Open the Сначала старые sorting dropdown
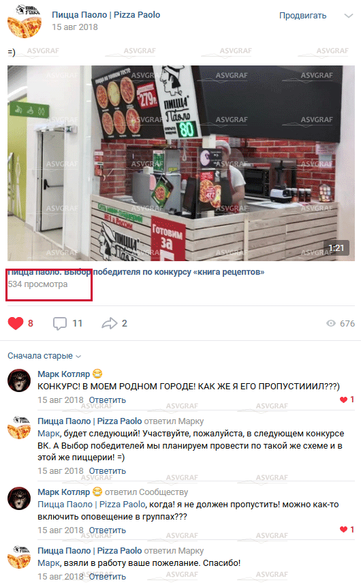361x585 pixels. pos(44,356)
